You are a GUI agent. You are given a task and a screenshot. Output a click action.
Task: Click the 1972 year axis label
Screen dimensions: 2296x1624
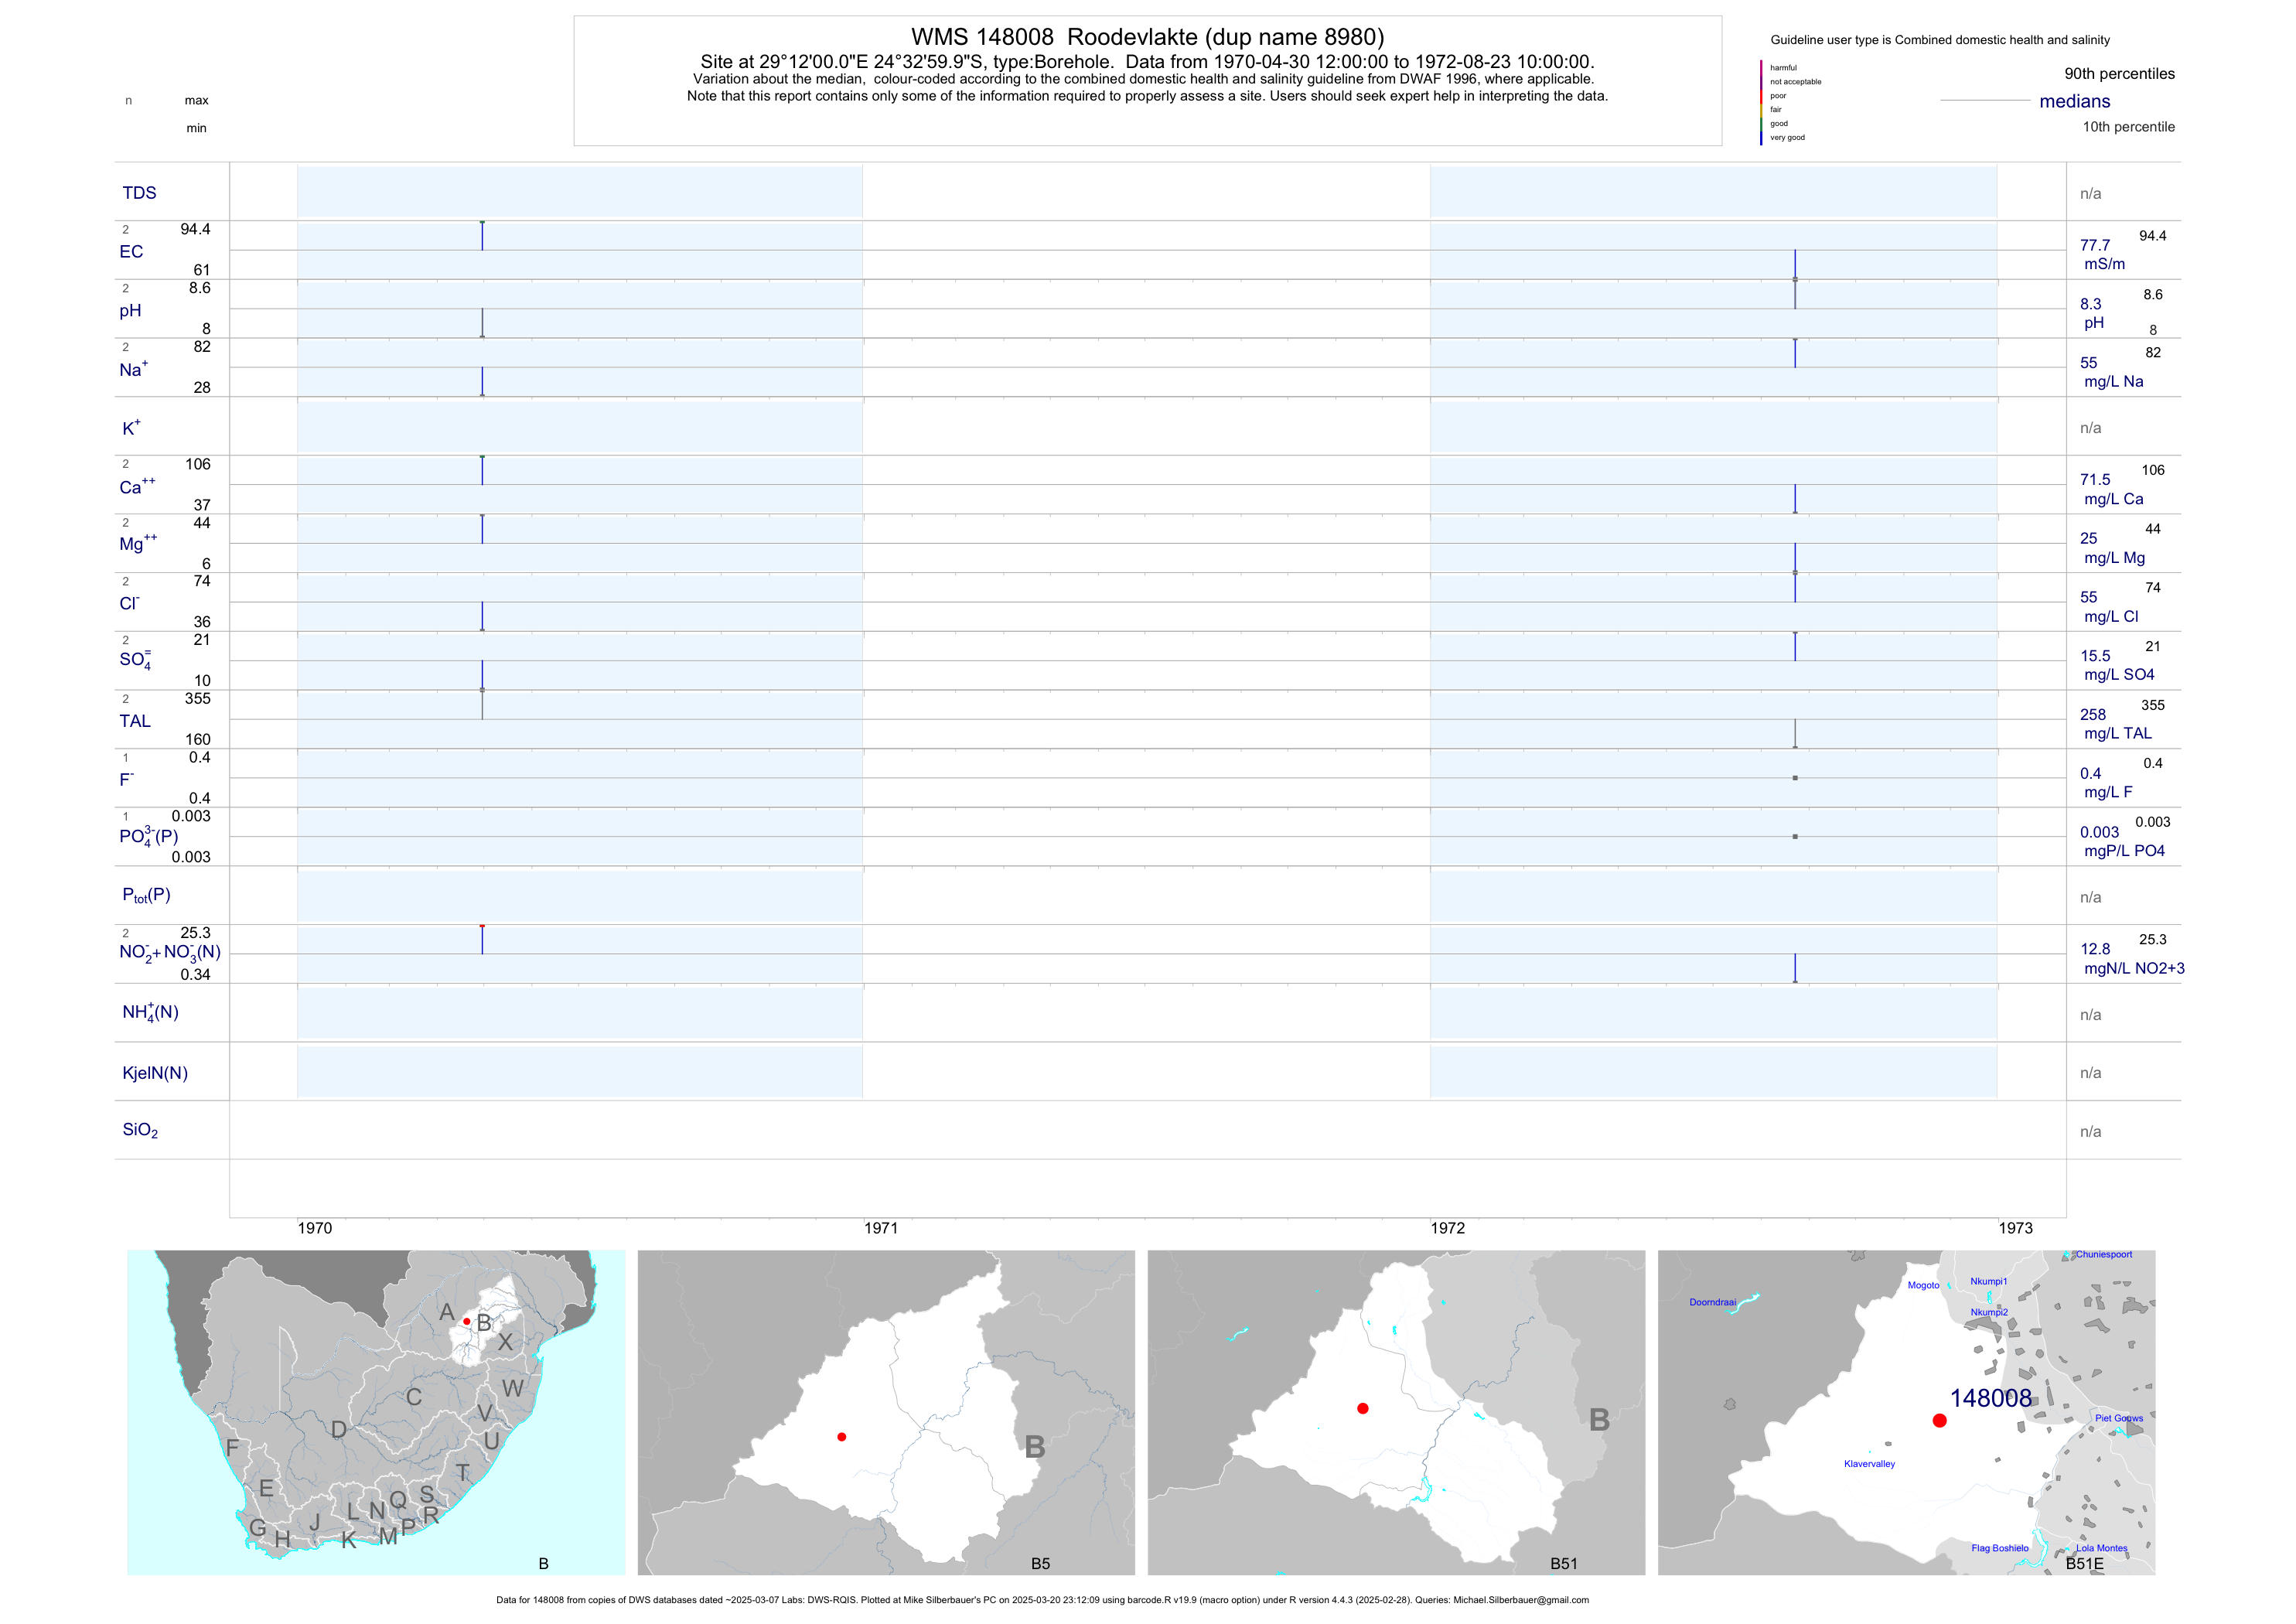point(1447,1228)
